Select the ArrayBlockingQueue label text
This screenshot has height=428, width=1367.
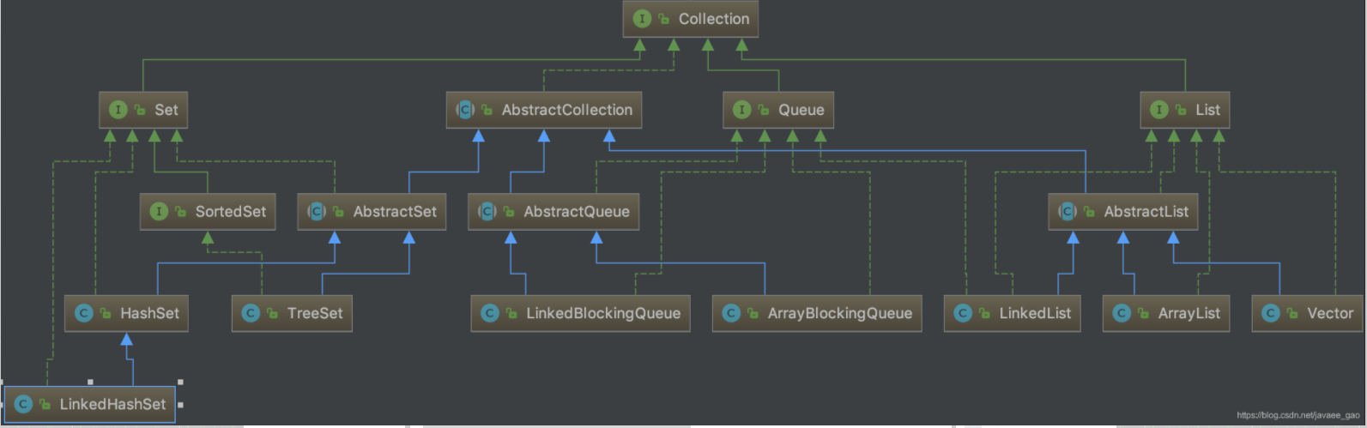[x=840, y=314]
